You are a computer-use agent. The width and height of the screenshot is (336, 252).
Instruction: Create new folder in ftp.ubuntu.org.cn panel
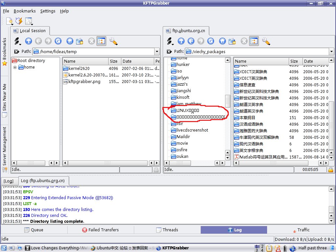(232, 41)
